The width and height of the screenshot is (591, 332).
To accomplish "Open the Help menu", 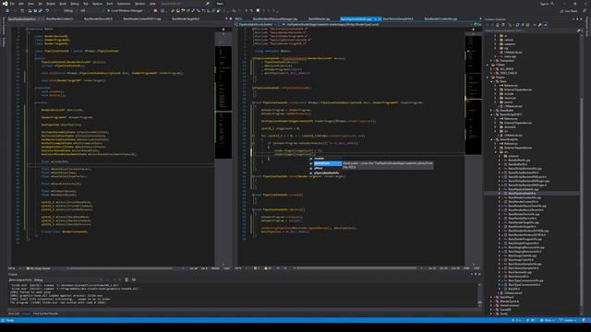I will [x=152, y=4].
